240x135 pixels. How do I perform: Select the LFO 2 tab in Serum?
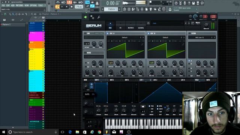coord(155,80)
